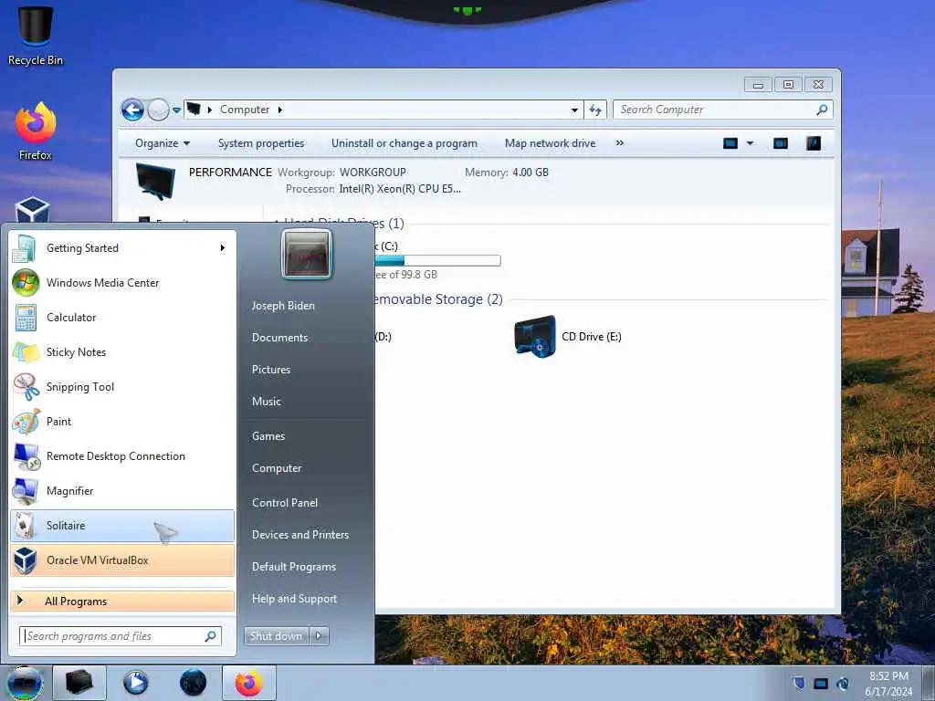This screenshot has height=701, width=935.
Task: Click the Action Center flag tray icon
Action: coord(799,683)
